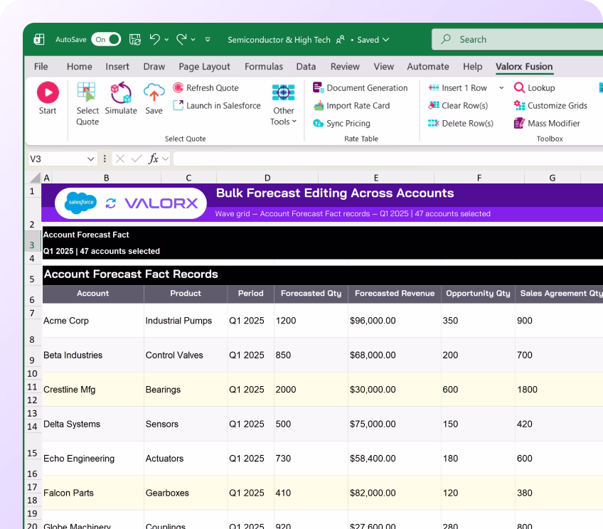Click the Insert Function fx icon

click(154, 159)
